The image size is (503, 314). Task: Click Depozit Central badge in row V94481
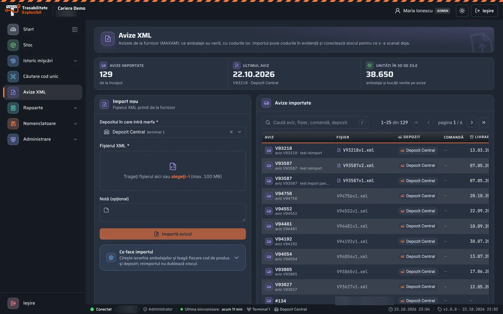pyautogui.click(x=418, y=226)
